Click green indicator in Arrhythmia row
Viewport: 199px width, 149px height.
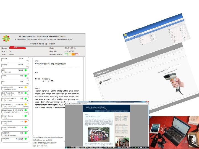(x=26, y=139)
